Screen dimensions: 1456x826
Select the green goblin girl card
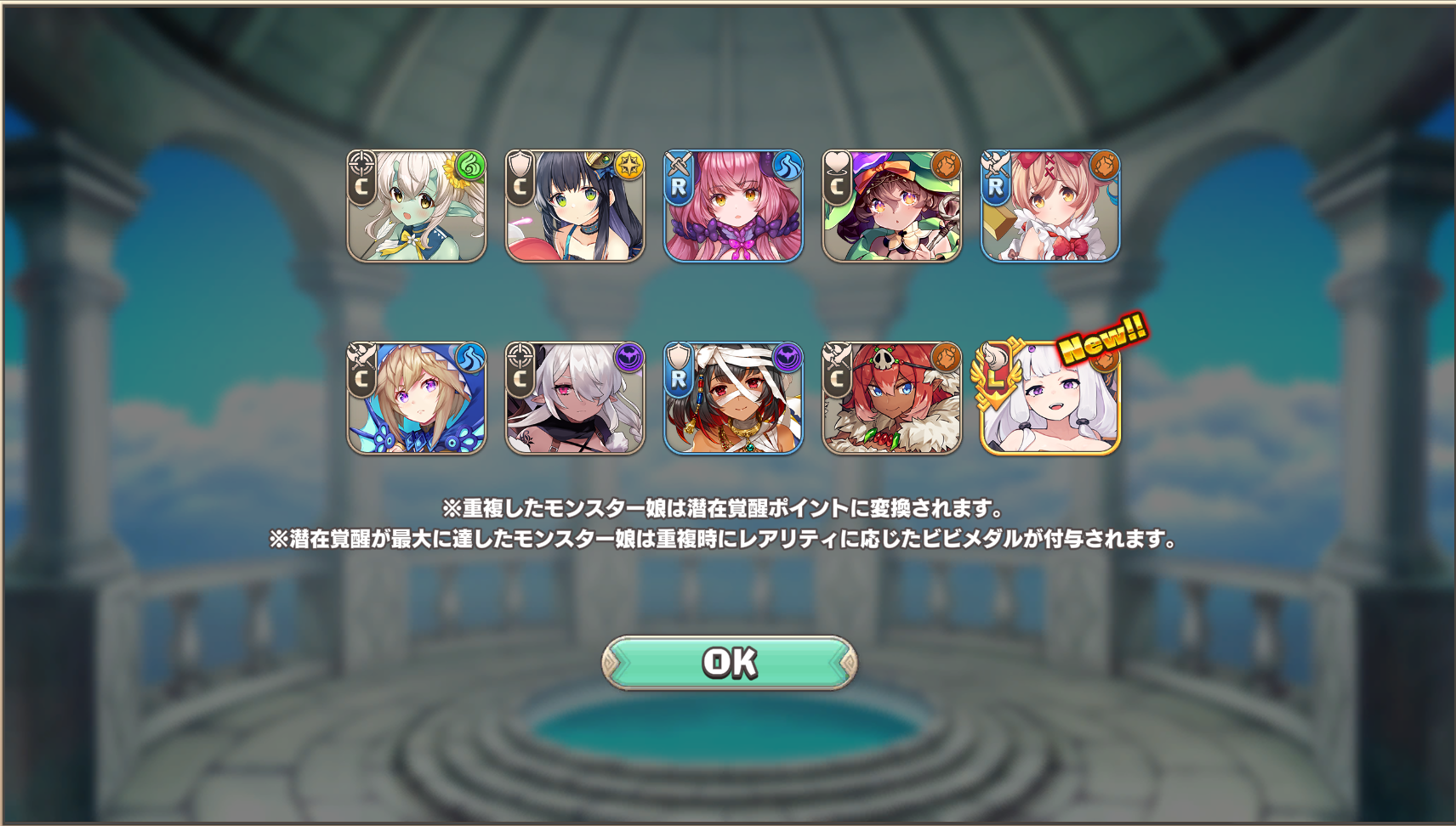coord(417,206)
